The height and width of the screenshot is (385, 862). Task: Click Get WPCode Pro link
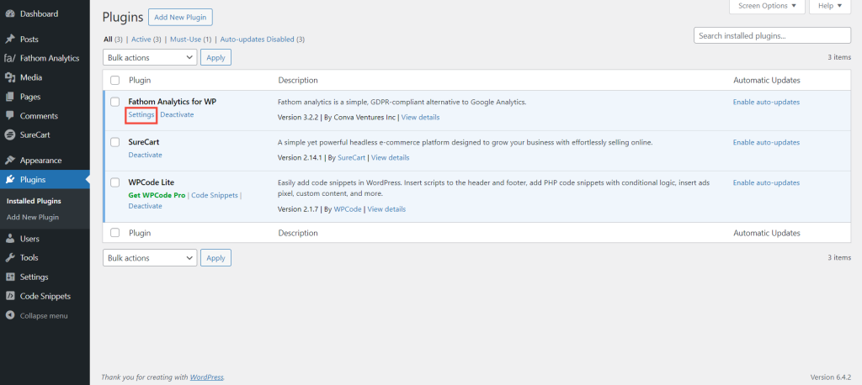pos(157,195)
